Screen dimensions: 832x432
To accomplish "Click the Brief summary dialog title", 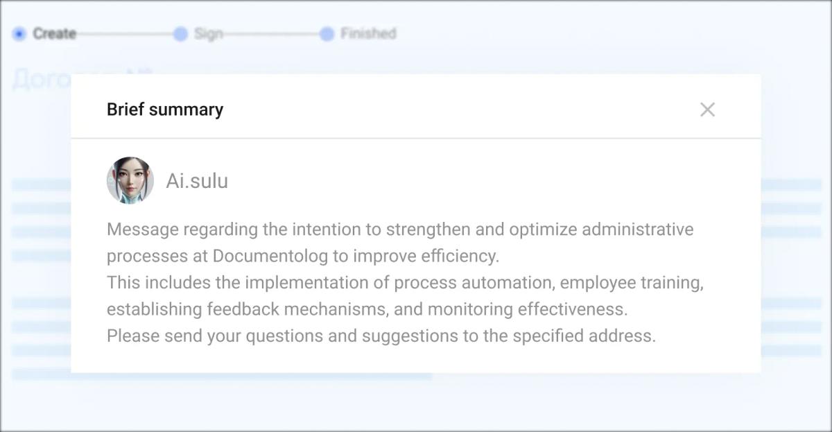I will [165, 110].
